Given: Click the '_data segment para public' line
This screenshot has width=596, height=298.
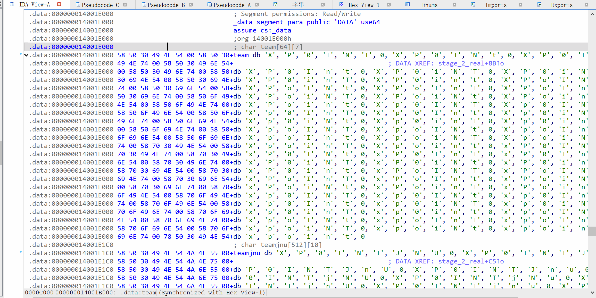Looking at the screenshot, I should coord(307,22).
